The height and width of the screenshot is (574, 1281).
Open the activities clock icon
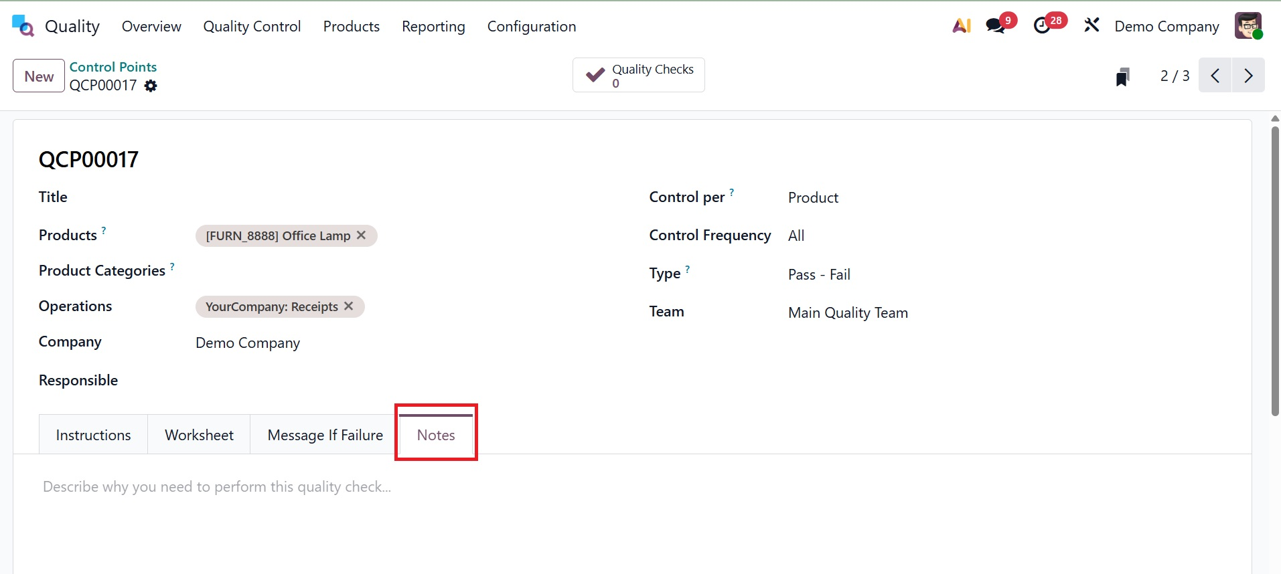pos(1043,26)
